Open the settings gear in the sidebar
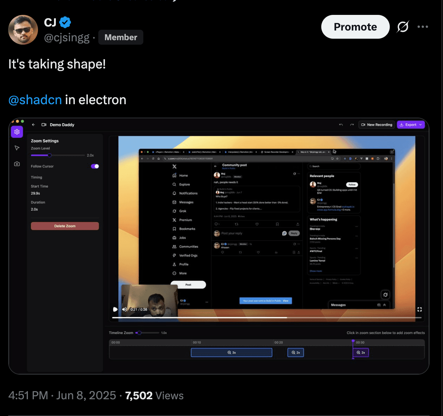The image size is (443, 416). [17, 132]
